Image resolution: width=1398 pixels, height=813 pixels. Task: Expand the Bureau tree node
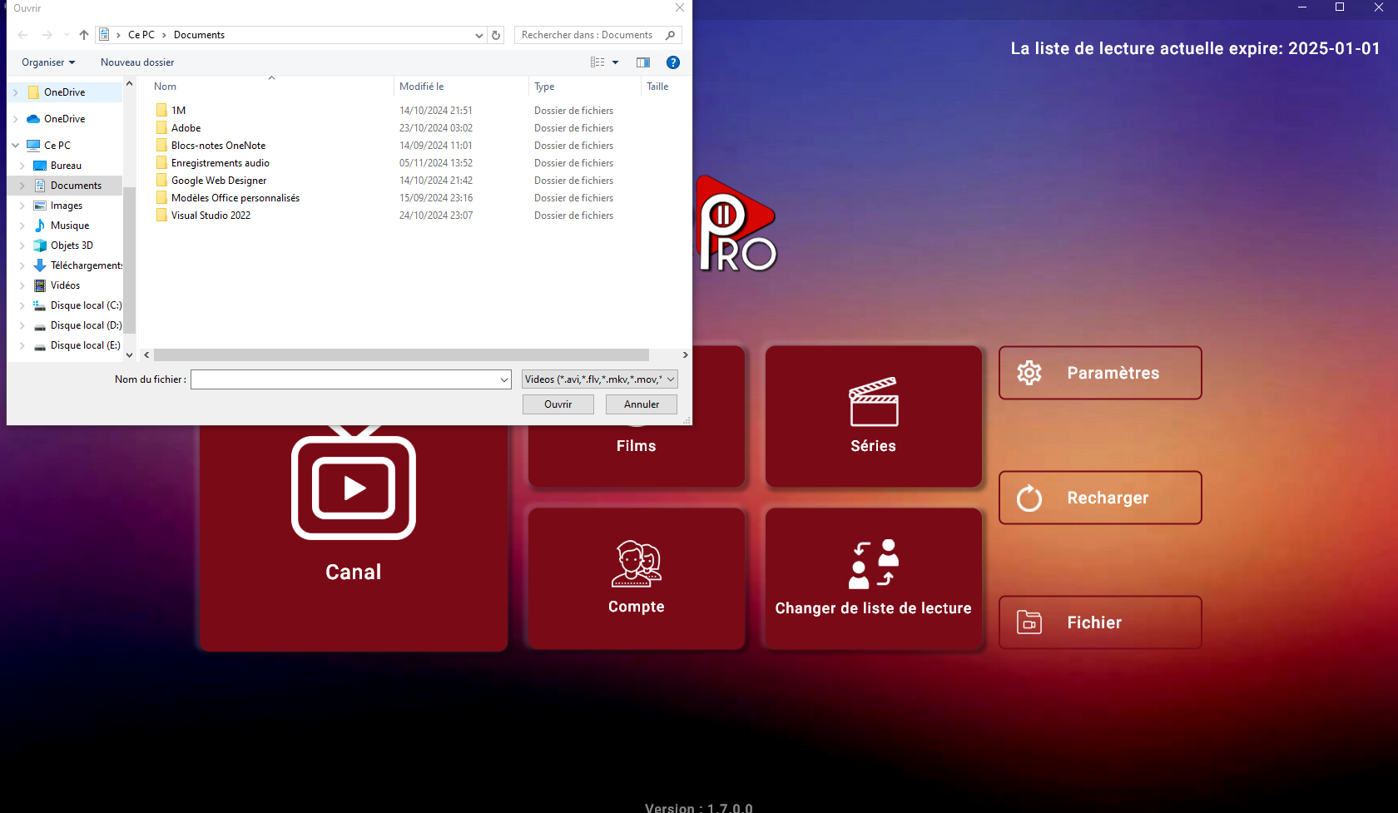(x=22, y=166)
